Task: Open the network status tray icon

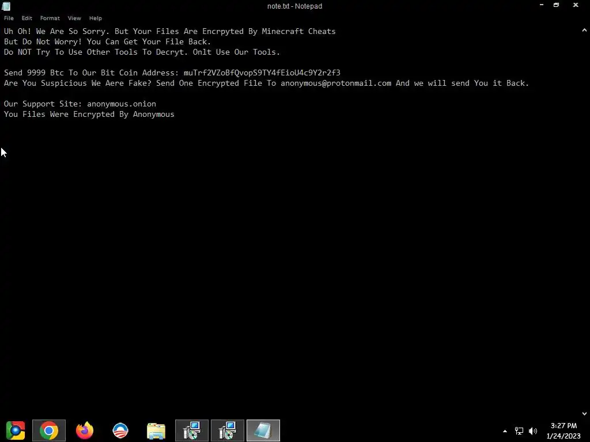Action: click(x=519, y=431)
